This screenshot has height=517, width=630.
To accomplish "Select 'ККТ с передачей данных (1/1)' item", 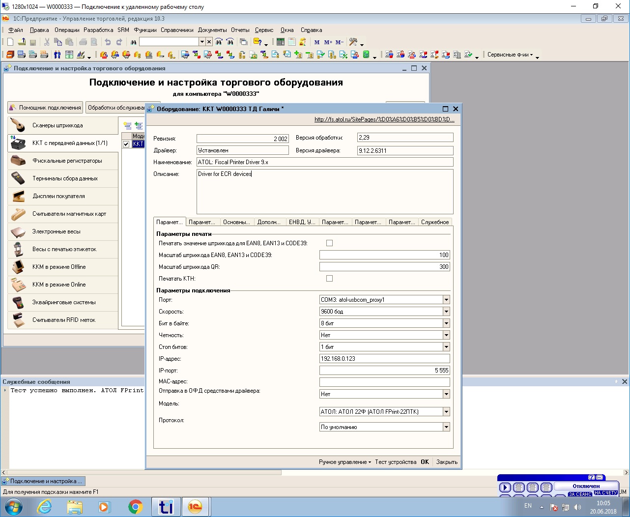I will pyautogui.click(x=63, y=143).
